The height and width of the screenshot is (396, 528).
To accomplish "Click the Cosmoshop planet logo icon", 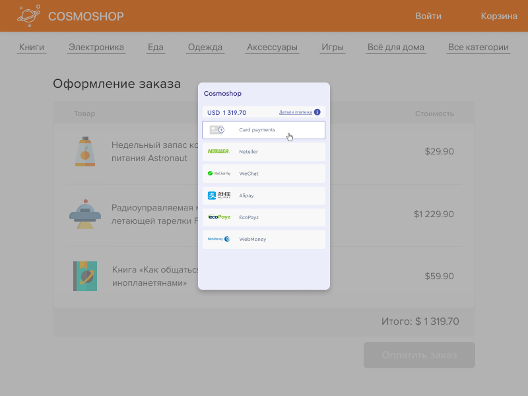I will pyautogui.click(x=29, y=16).
